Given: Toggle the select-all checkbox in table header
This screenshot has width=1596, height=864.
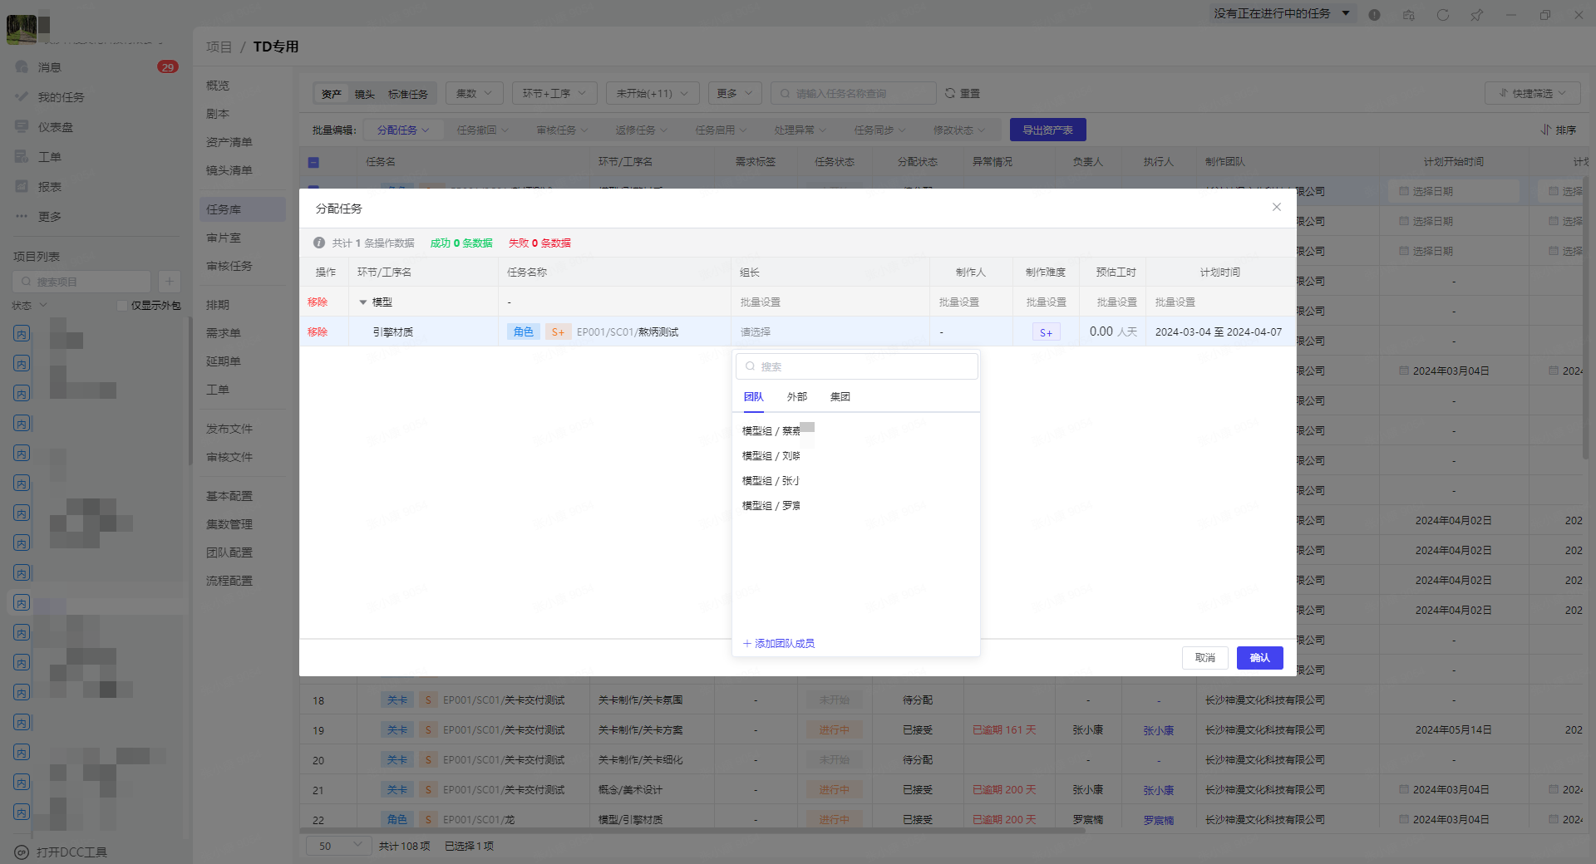Looking at the screenshot, I should 313,162.
